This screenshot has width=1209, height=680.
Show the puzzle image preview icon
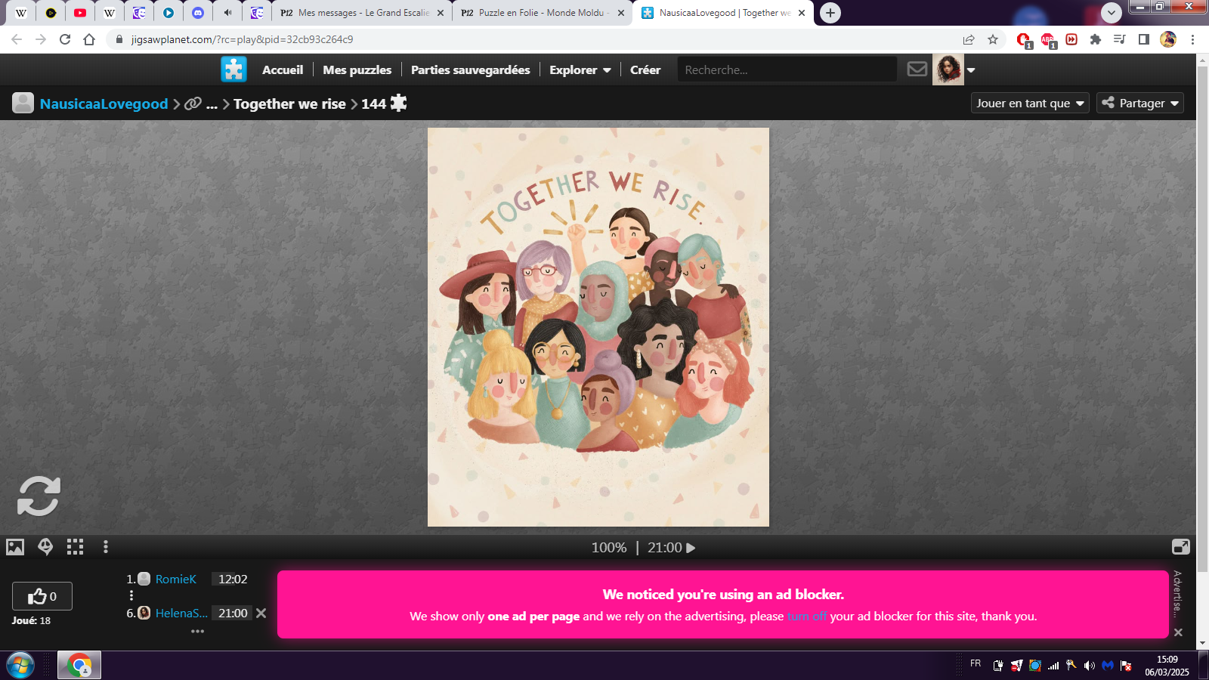15,547
